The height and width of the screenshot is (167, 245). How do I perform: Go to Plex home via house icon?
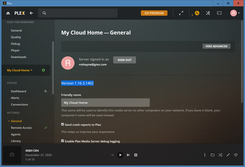pos(8,13)
